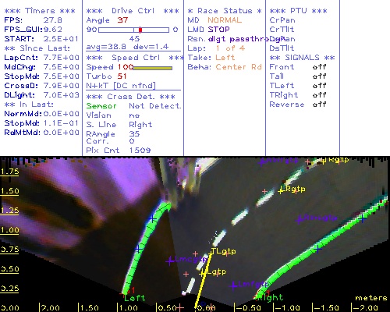This screenshot has height=312, width=390.
Task: Click the Drive Ctrl header
Action: [x=133, y=11]
